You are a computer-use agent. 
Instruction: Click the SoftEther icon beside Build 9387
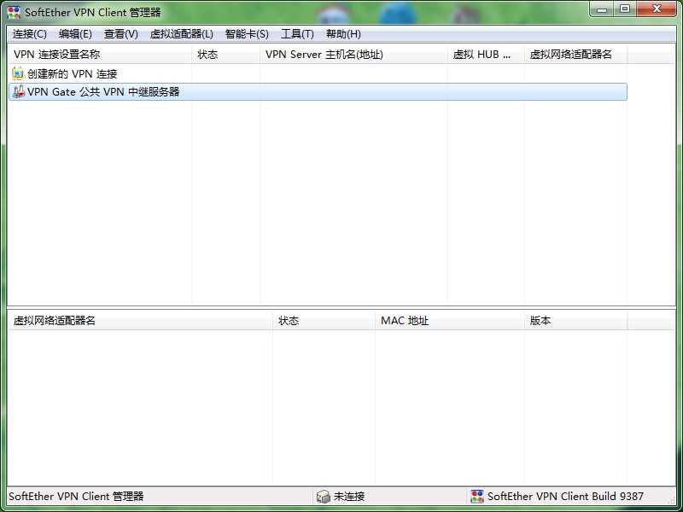477,497
